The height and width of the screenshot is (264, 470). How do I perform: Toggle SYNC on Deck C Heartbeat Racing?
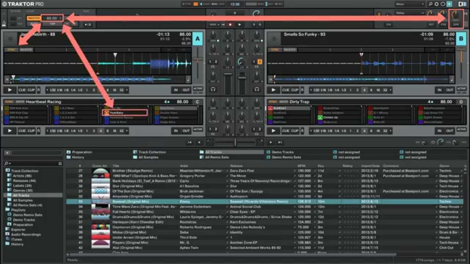tap(10, 102)
